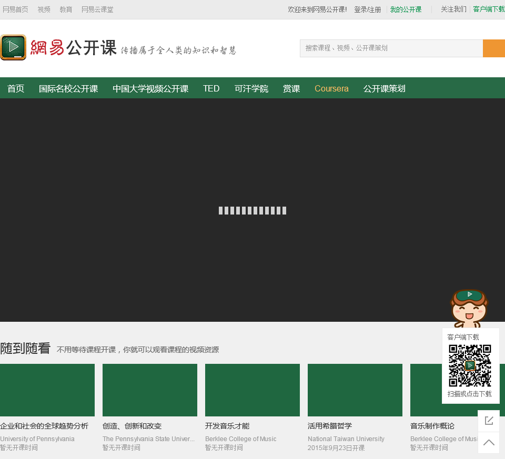Click course title 活用希腊哲学

330,426
